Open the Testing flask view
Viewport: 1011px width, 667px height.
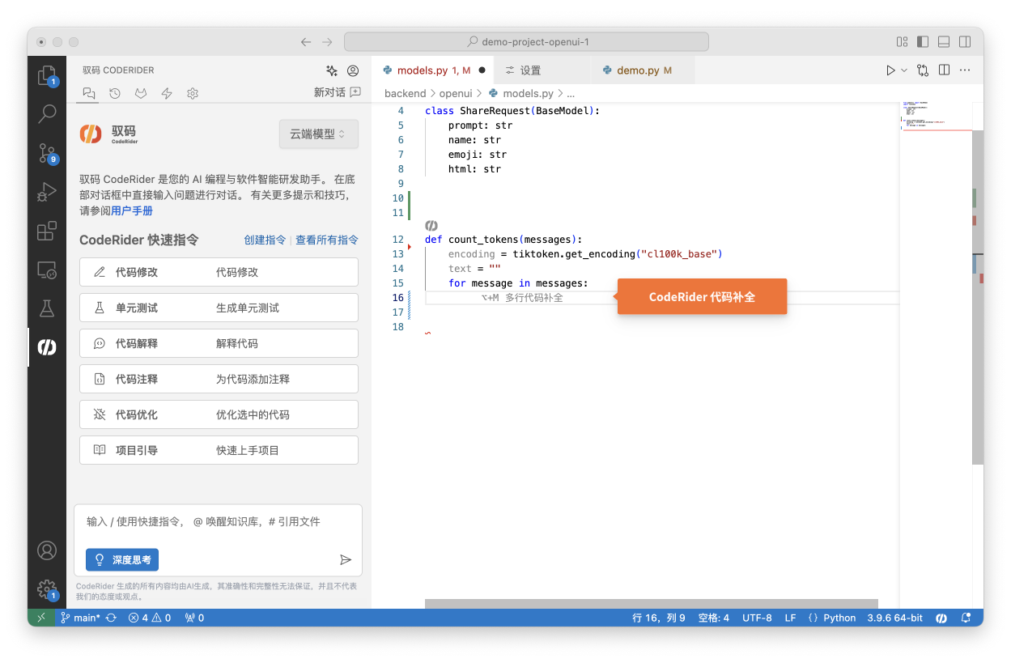point(47,308)
